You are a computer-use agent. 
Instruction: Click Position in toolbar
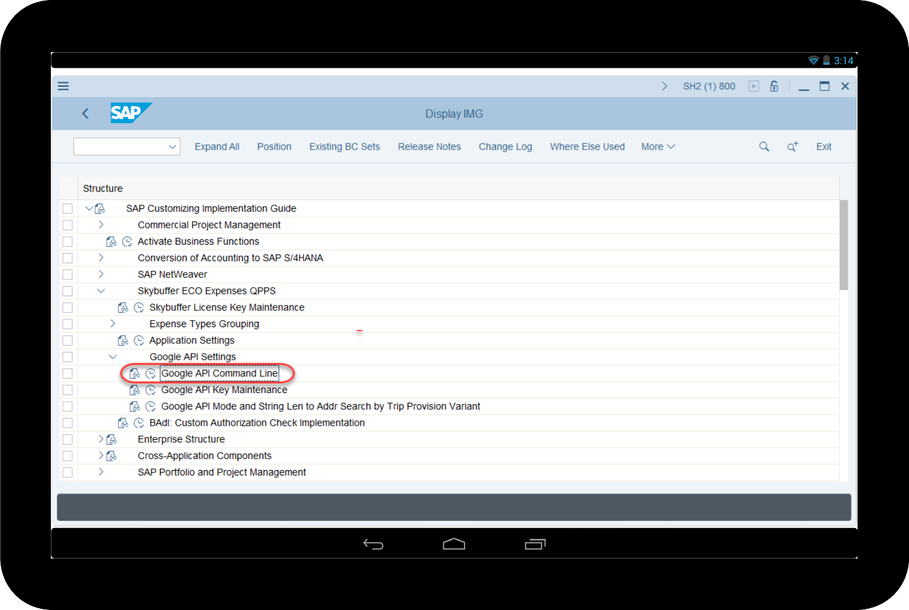(274, 147)
